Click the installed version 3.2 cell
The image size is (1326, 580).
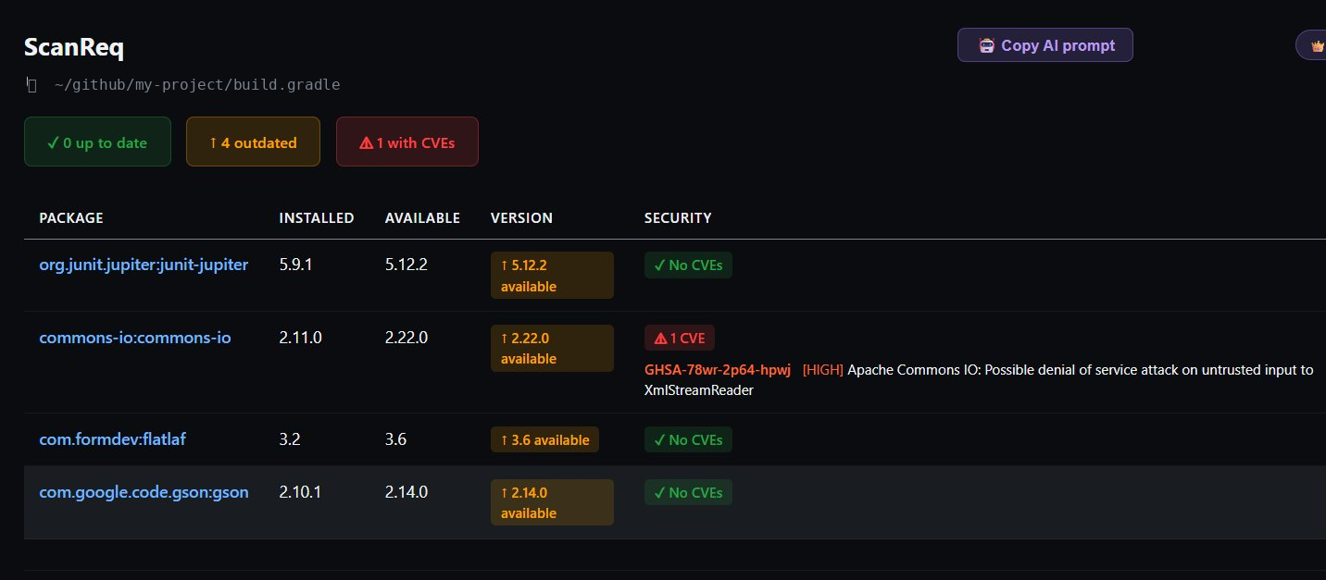pos(290,439)
